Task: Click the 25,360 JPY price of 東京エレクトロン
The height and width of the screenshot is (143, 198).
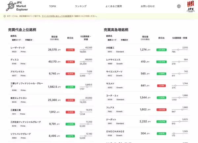Action: point(54,100)
